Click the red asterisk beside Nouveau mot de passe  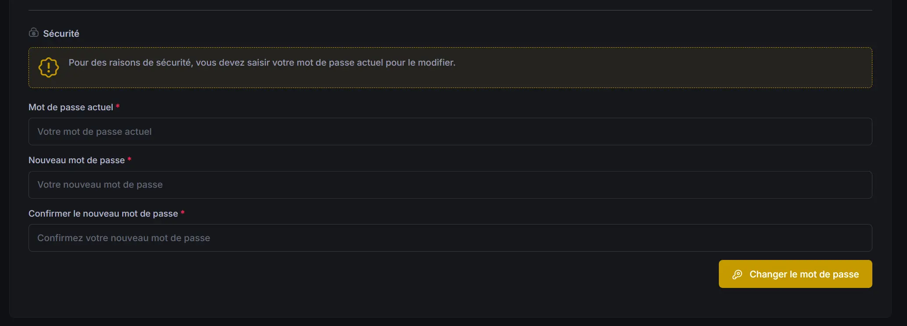tap(130, 160)
